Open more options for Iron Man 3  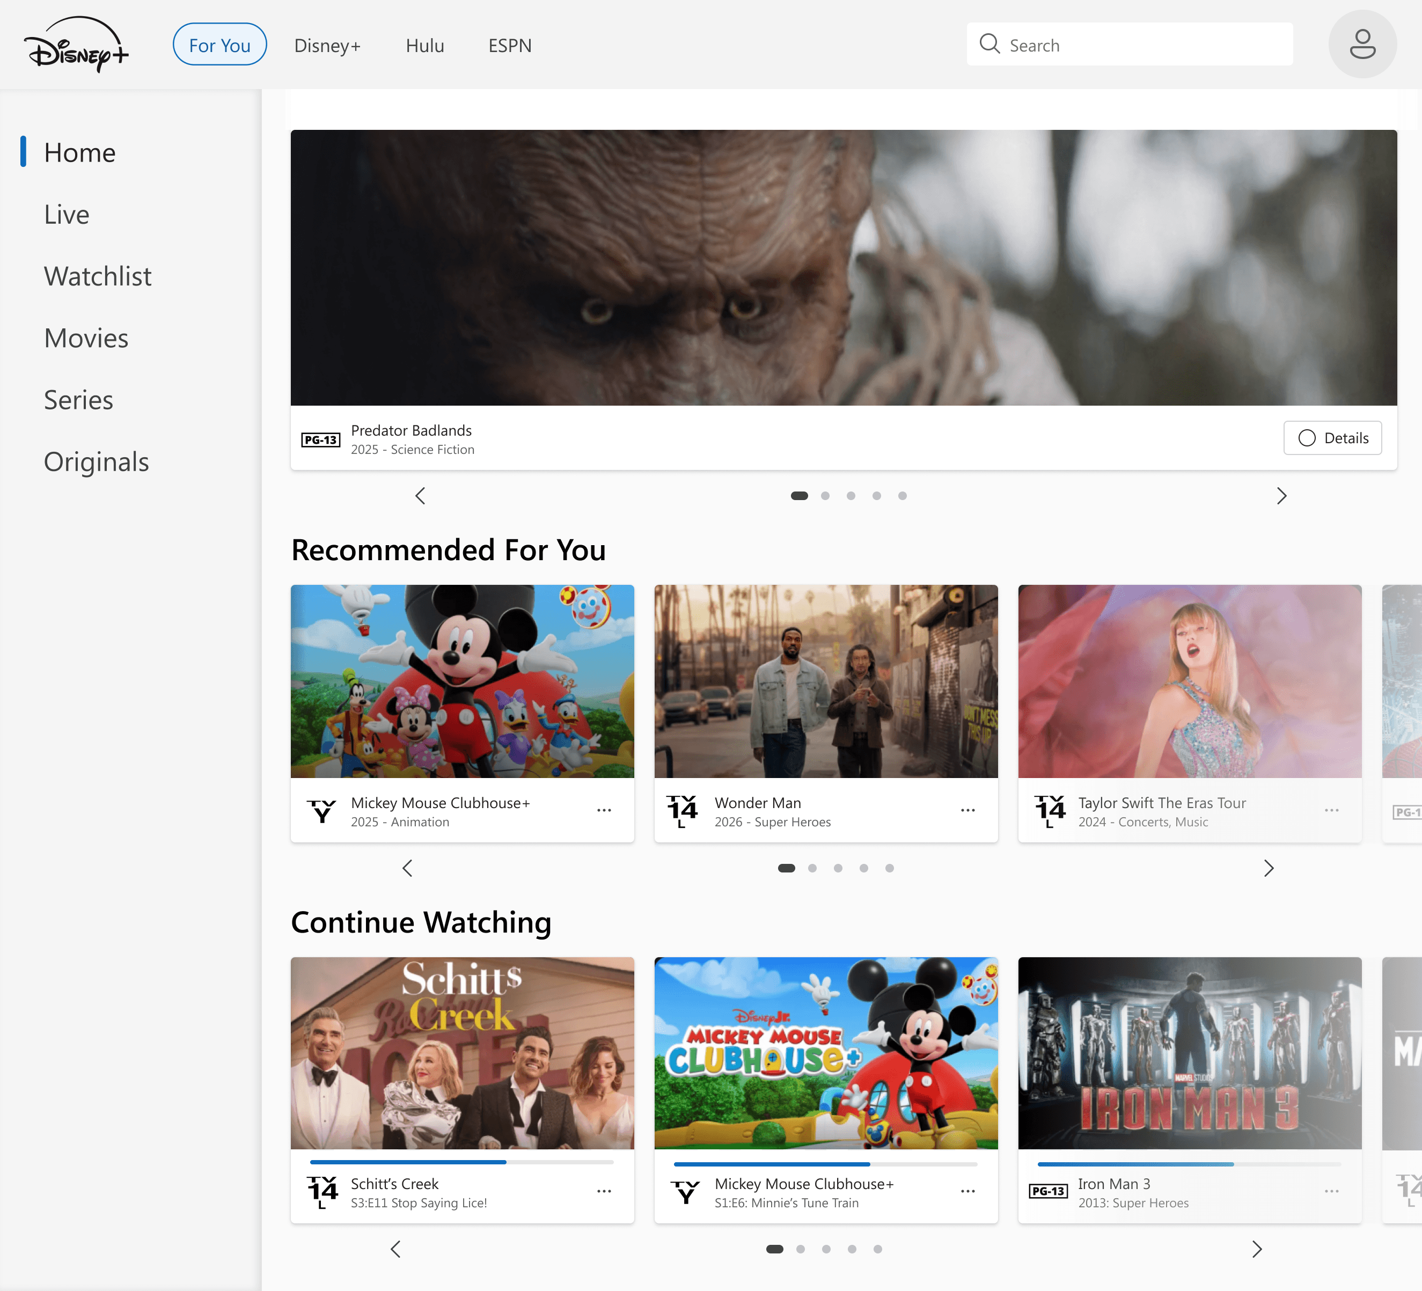point(1331,1192)
